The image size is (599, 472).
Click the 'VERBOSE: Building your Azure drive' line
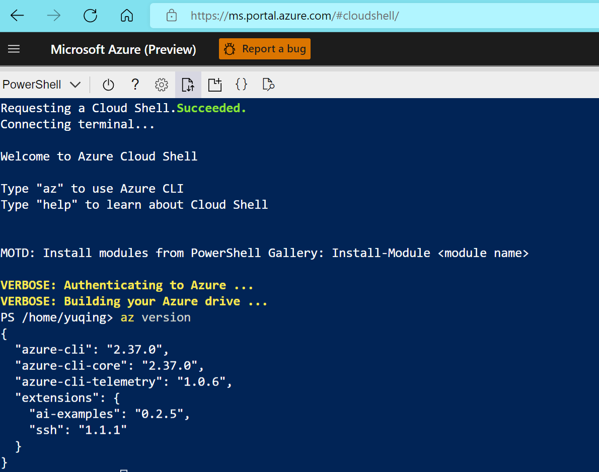click(134, 301)
